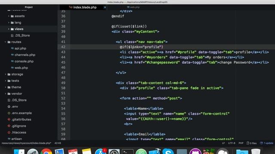Switch to the web.php tab

(x=133, y=7)
